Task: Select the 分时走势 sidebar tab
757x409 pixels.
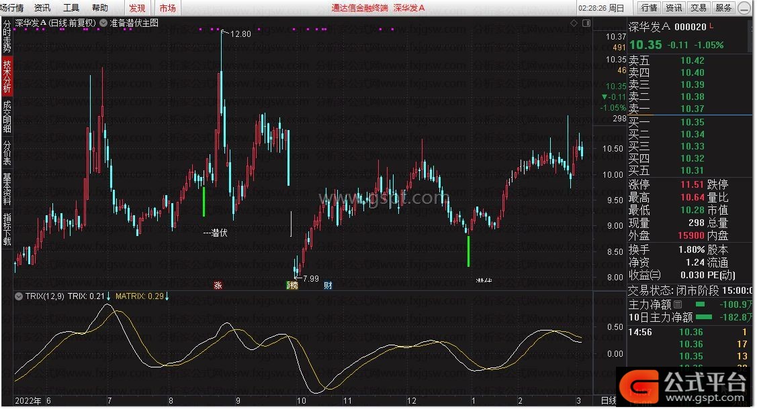Action: pyautogui.click(x=7, y=36)
